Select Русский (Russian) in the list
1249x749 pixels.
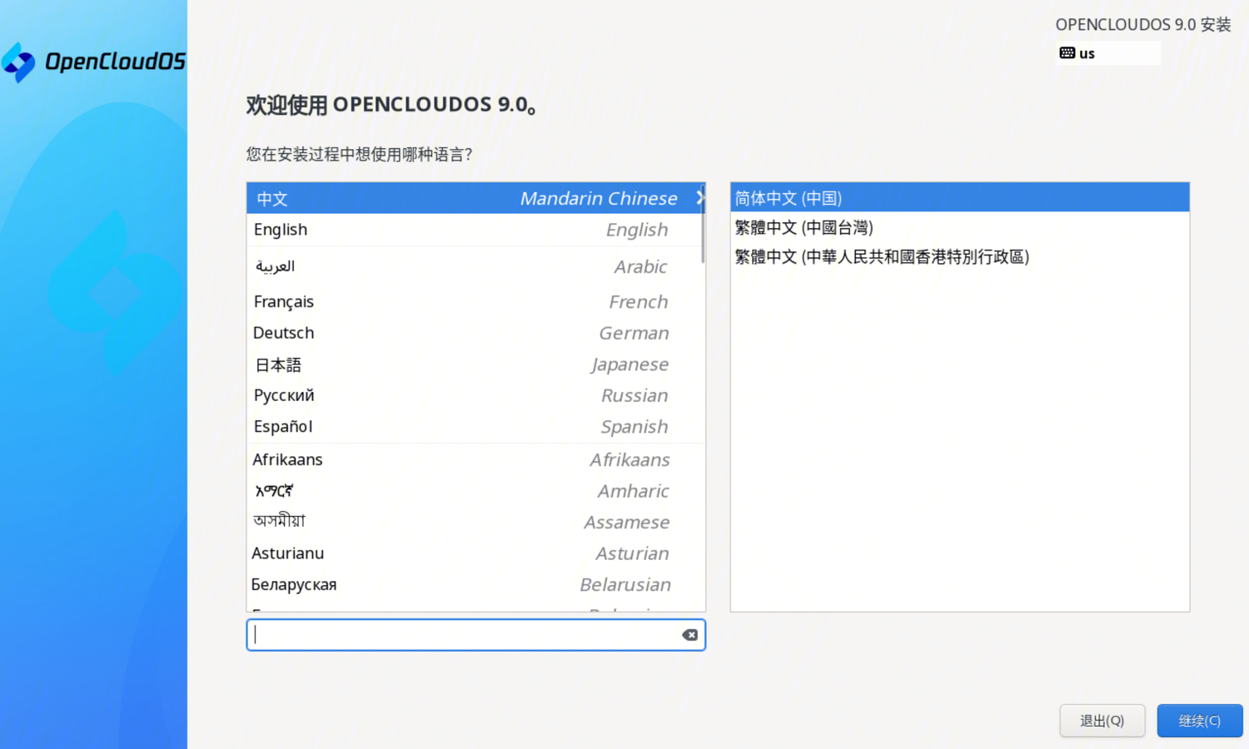(475, 395)
